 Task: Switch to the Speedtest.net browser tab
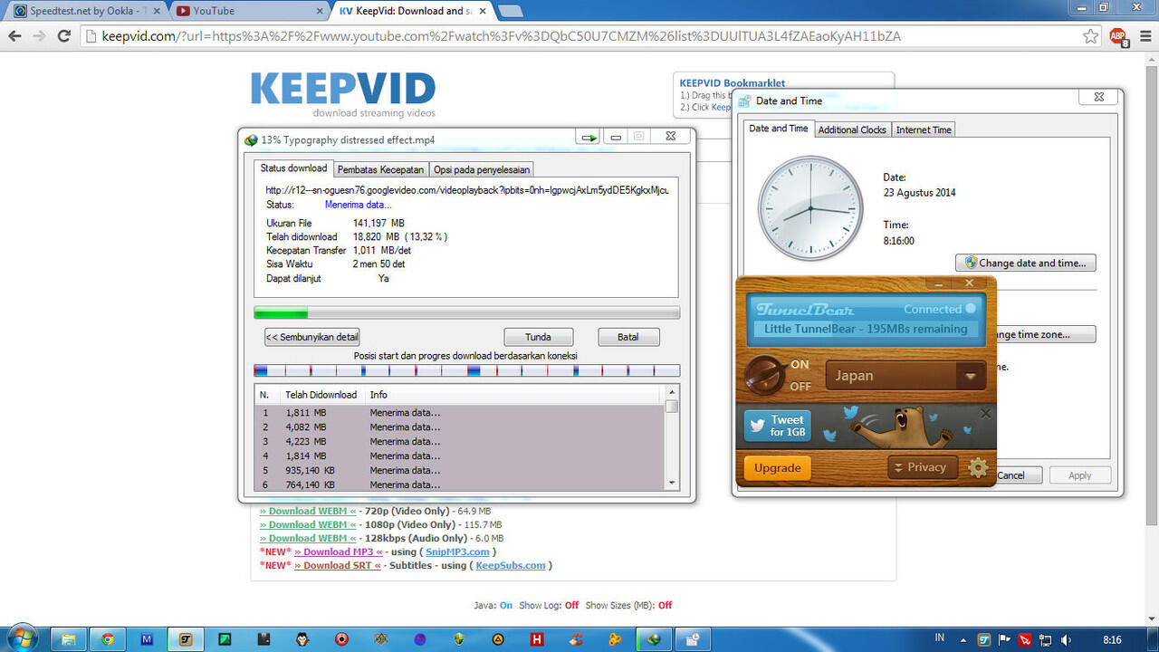pyautogui.click(x=86, y=11)
